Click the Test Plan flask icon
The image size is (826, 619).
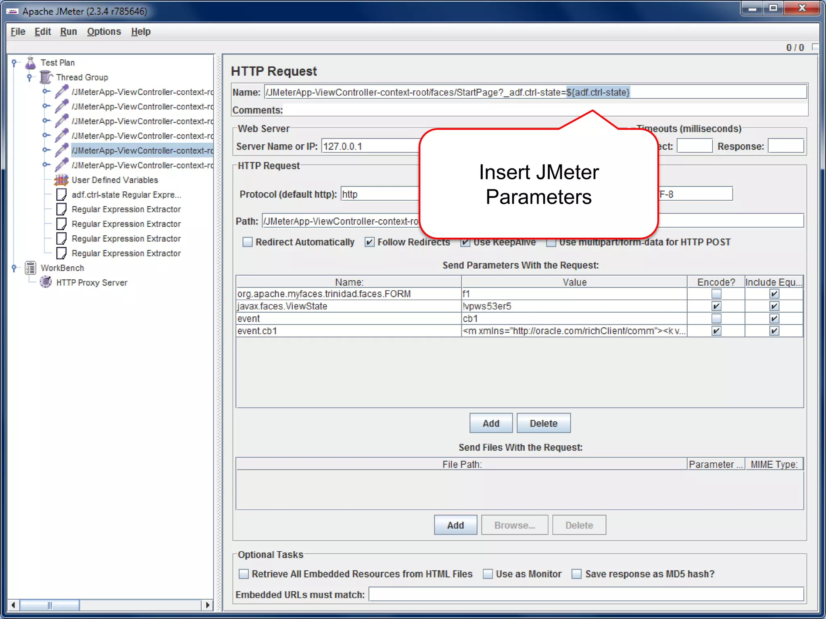[x=31, y=63]
